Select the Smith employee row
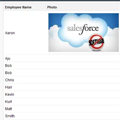Screen dimensions: 120x120 62,116
